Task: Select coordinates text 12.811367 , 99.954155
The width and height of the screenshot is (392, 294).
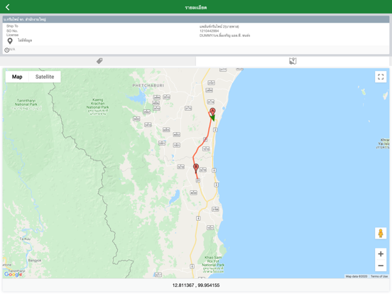Action: pos(196,285)
